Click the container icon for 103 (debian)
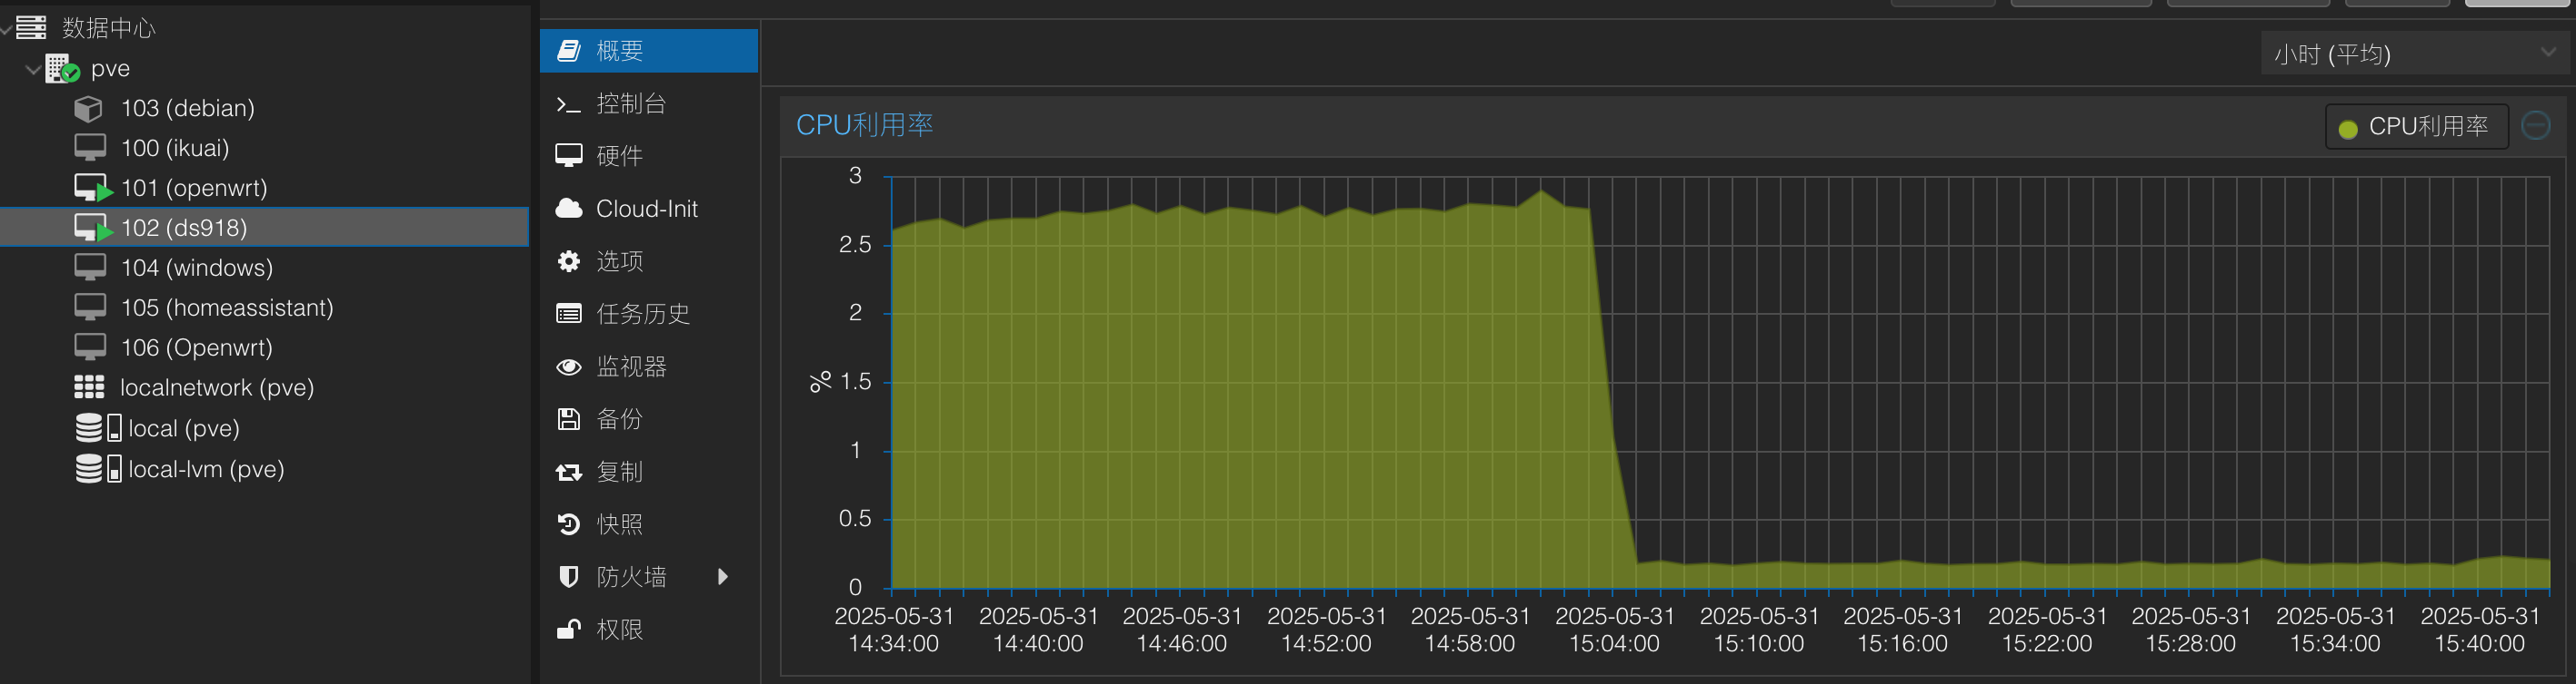 [x=89, y=108]
